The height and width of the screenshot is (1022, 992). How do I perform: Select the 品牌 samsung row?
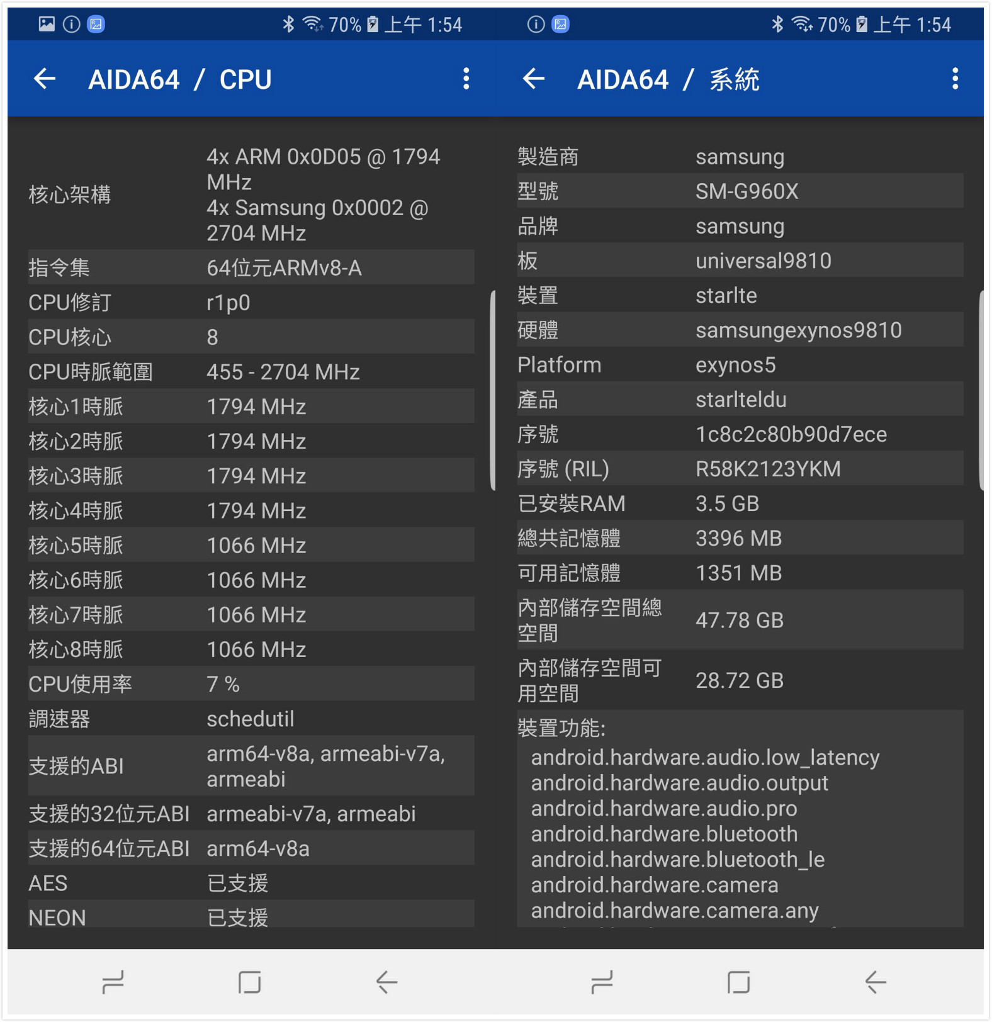click(740, 226)
